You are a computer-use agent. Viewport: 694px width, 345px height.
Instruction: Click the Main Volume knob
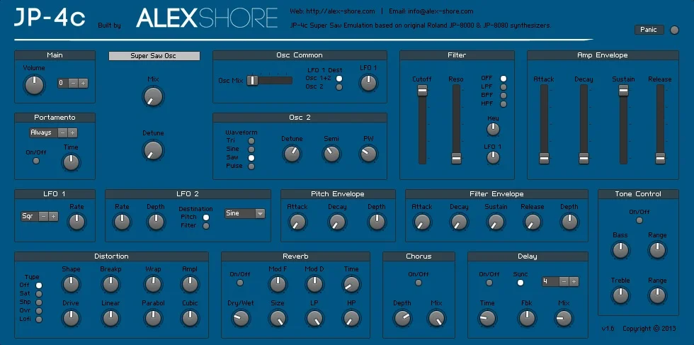coord(34,85)
